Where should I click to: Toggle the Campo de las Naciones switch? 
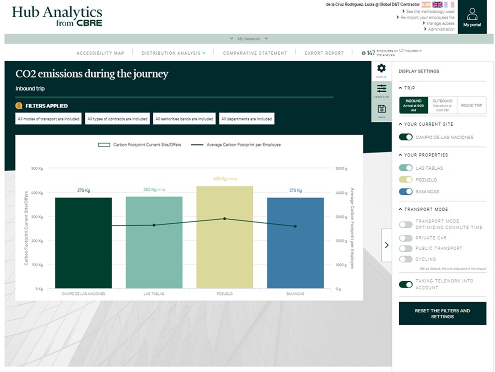[406, 137]
